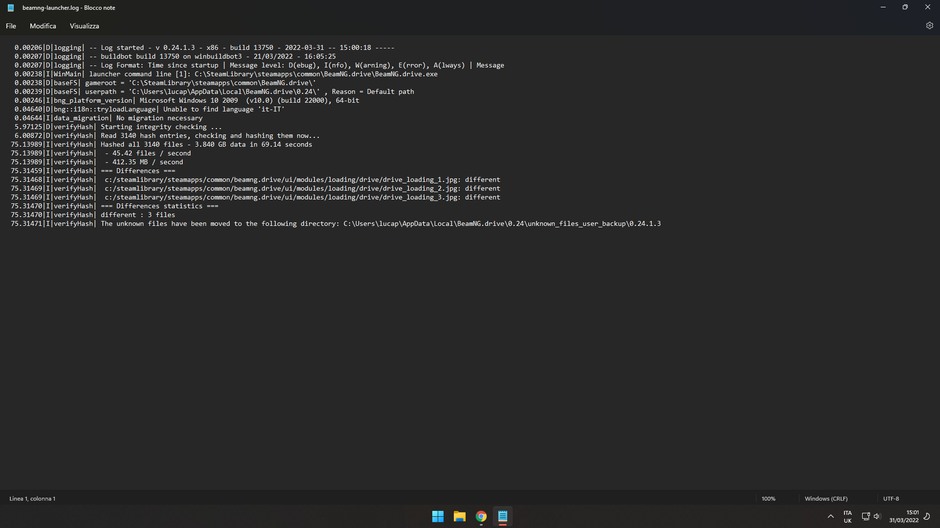This screenshot has width=940, height=528.
Task: Click the '45.42 files / second' line
Action: [x=100, y=153]
